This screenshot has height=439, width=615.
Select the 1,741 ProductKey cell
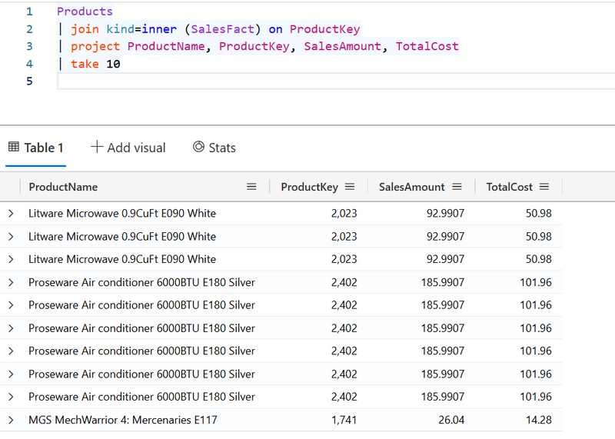[344, 421]
